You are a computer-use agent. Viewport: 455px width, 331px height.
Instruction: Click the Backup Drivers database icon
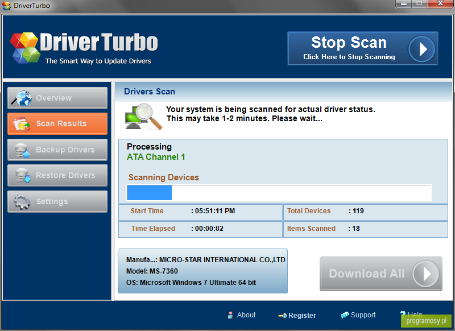tap(22, 150)
